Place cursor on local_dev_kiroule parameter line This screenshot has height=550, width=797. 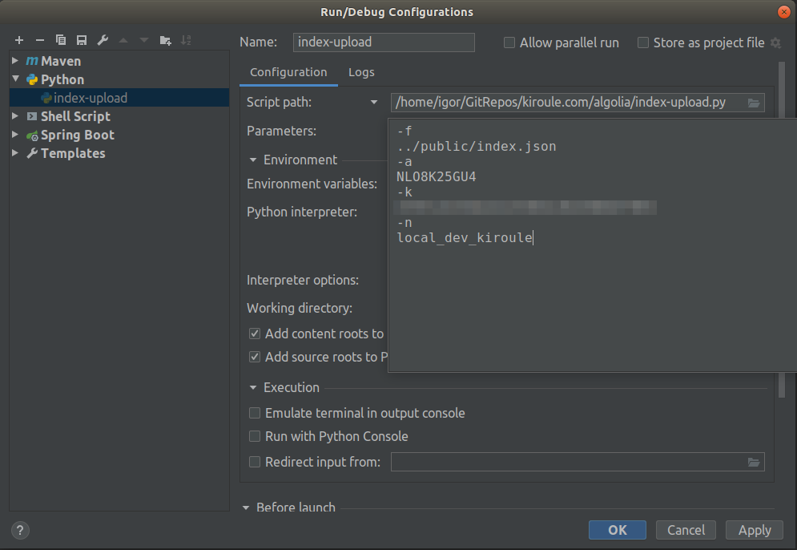click(x=465, y=237)
